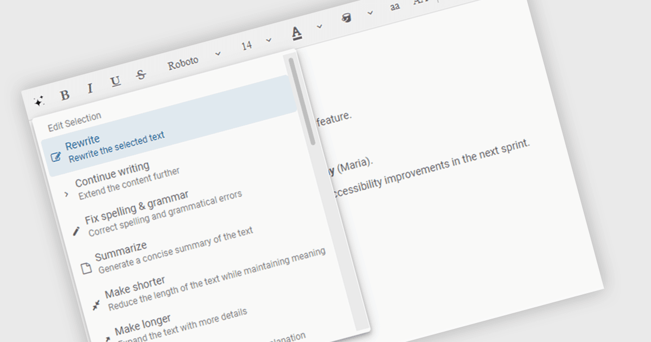Click the Make shorter compress icon
The image size is (651, 342).
(x=96, y=306)
